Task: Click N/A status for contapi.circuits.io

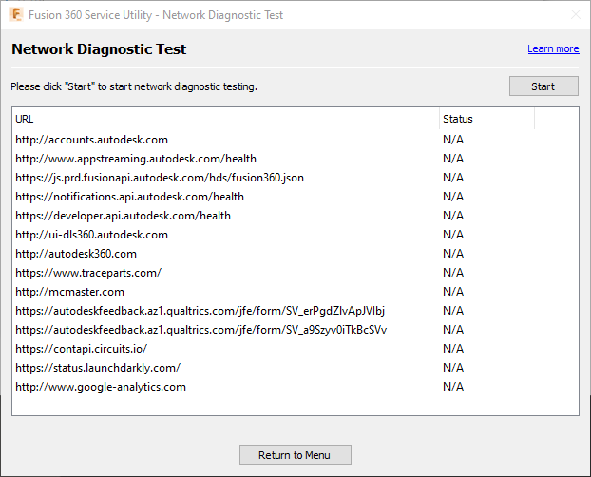Action: point(453,349)
